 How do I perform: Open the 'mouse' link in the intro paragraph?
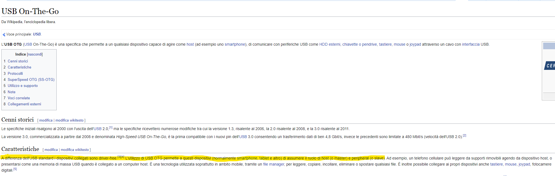tap(399, 44)
